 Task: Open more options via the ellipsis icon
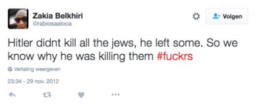click(116, 95)
